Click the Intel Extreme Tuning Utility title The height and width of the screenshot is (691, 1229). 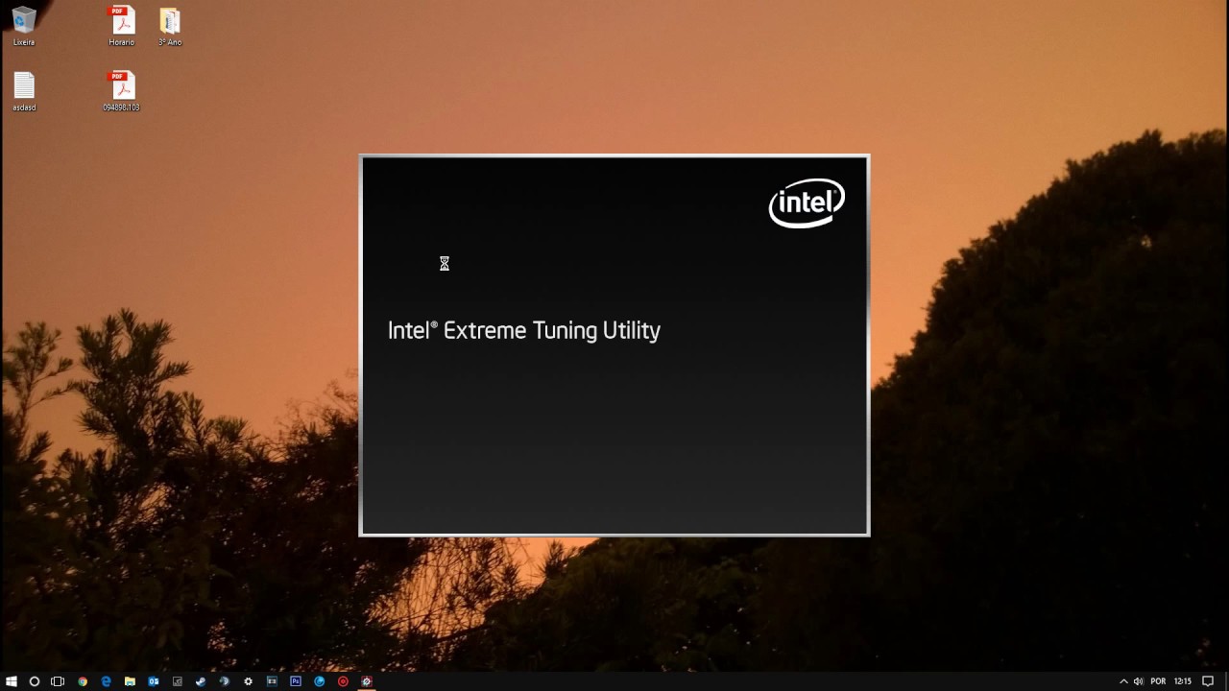(524, 330)
